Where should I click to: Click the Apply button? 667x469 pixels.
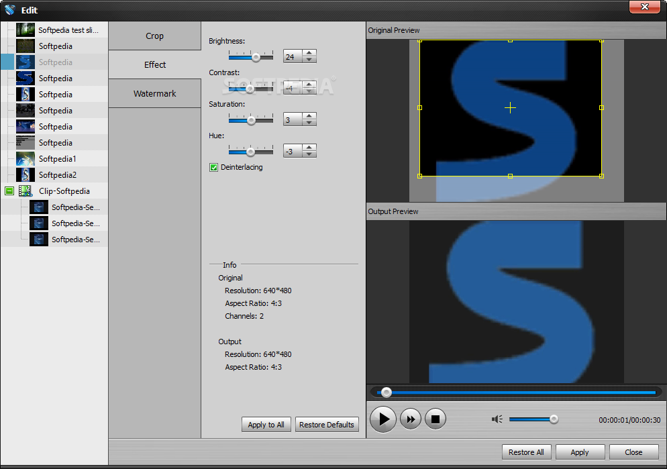coord(580,452)
